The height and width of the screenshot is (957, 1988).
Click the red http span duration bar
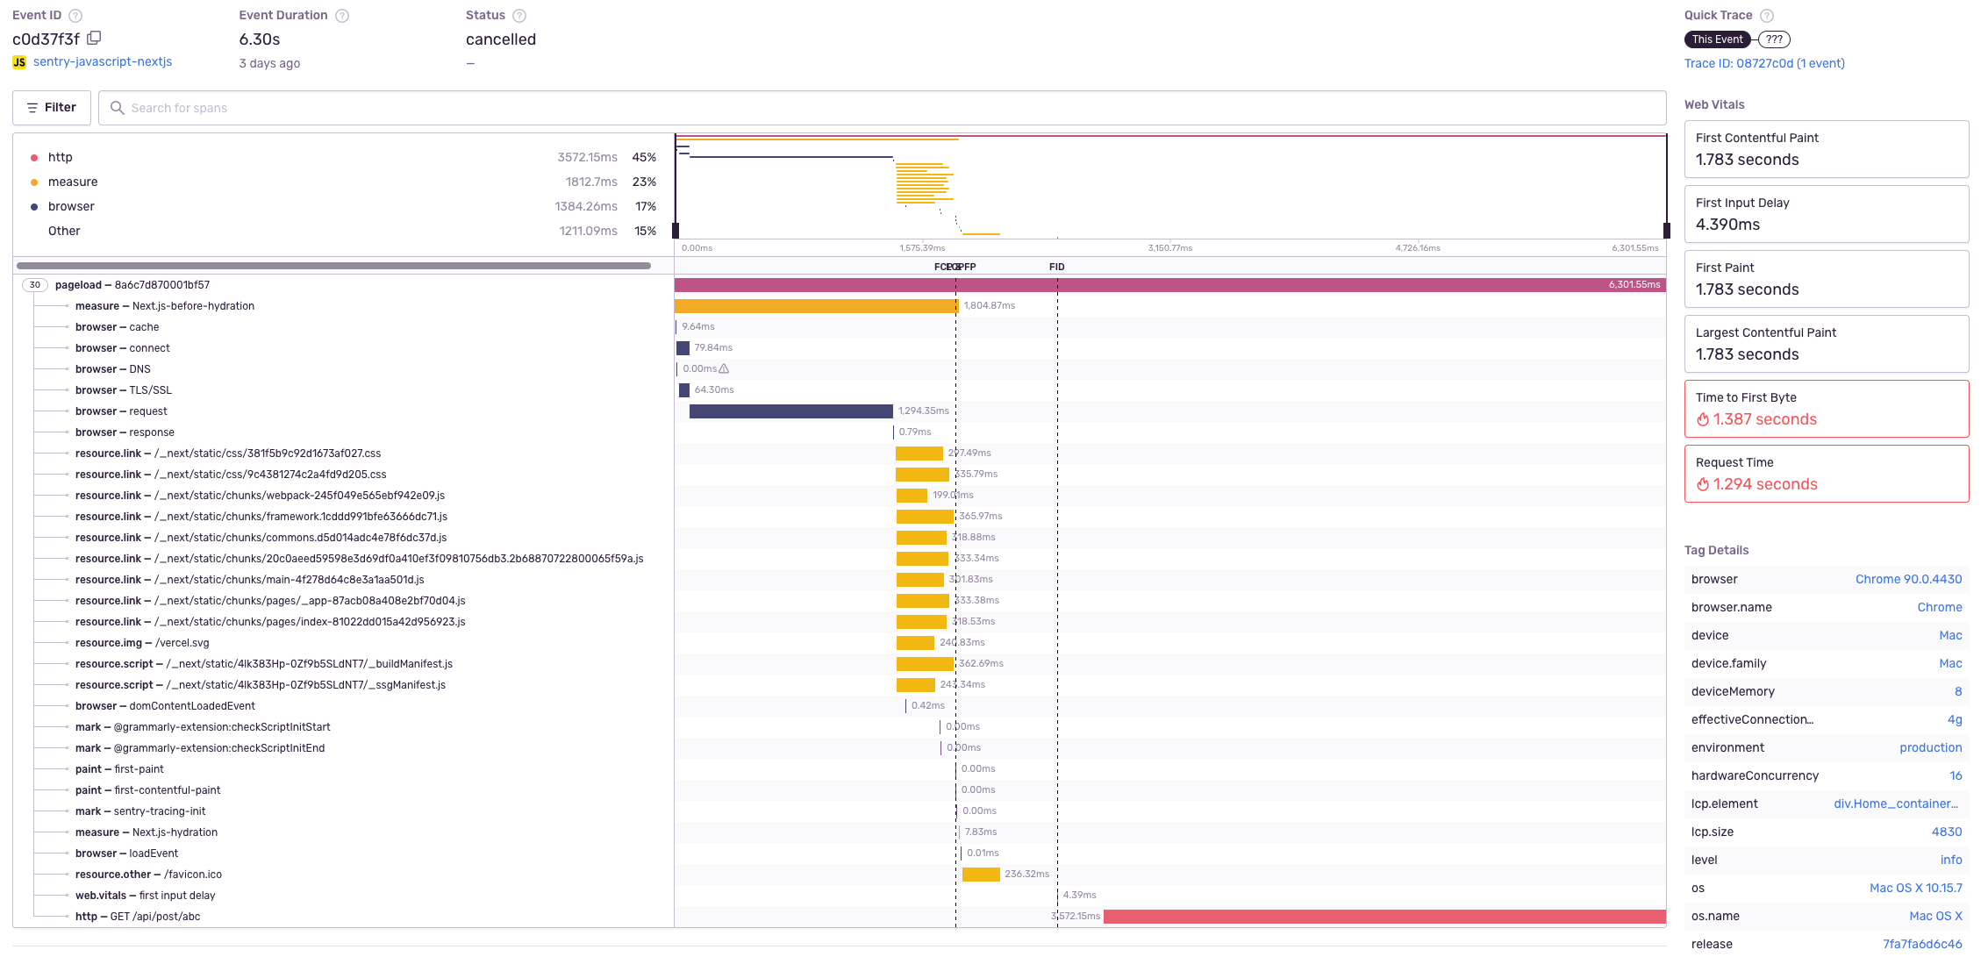(1384, 917)
